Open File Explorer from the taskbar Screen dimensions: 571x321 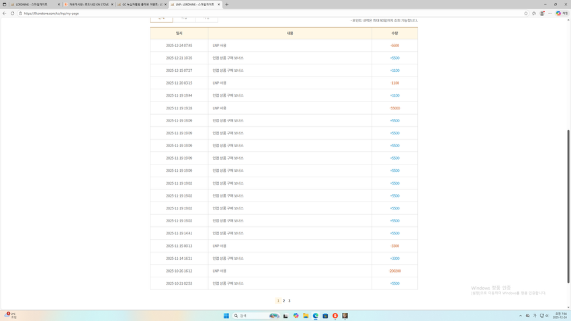tap(306, 316)
